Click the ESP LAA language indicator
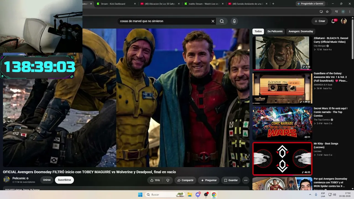354x199 pixels. point(323,195)
